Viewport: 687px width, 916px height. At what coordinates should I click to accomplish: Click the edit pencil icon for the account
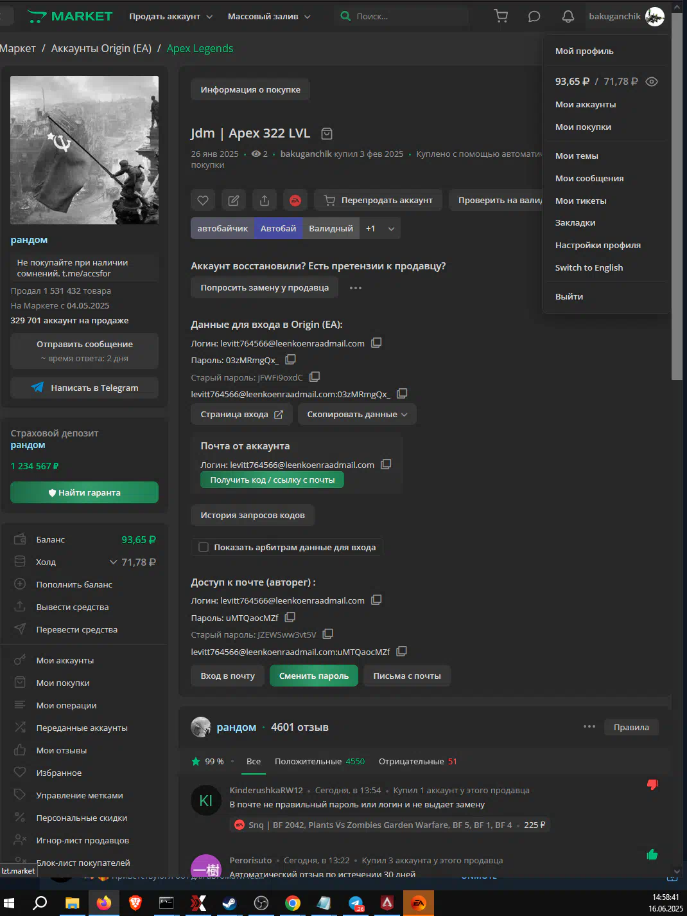(x=234, y=200)
